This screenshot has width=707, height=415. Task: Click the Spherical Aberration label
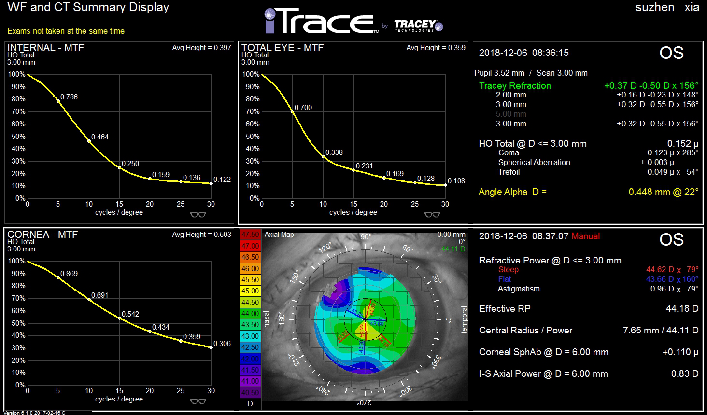534,163
